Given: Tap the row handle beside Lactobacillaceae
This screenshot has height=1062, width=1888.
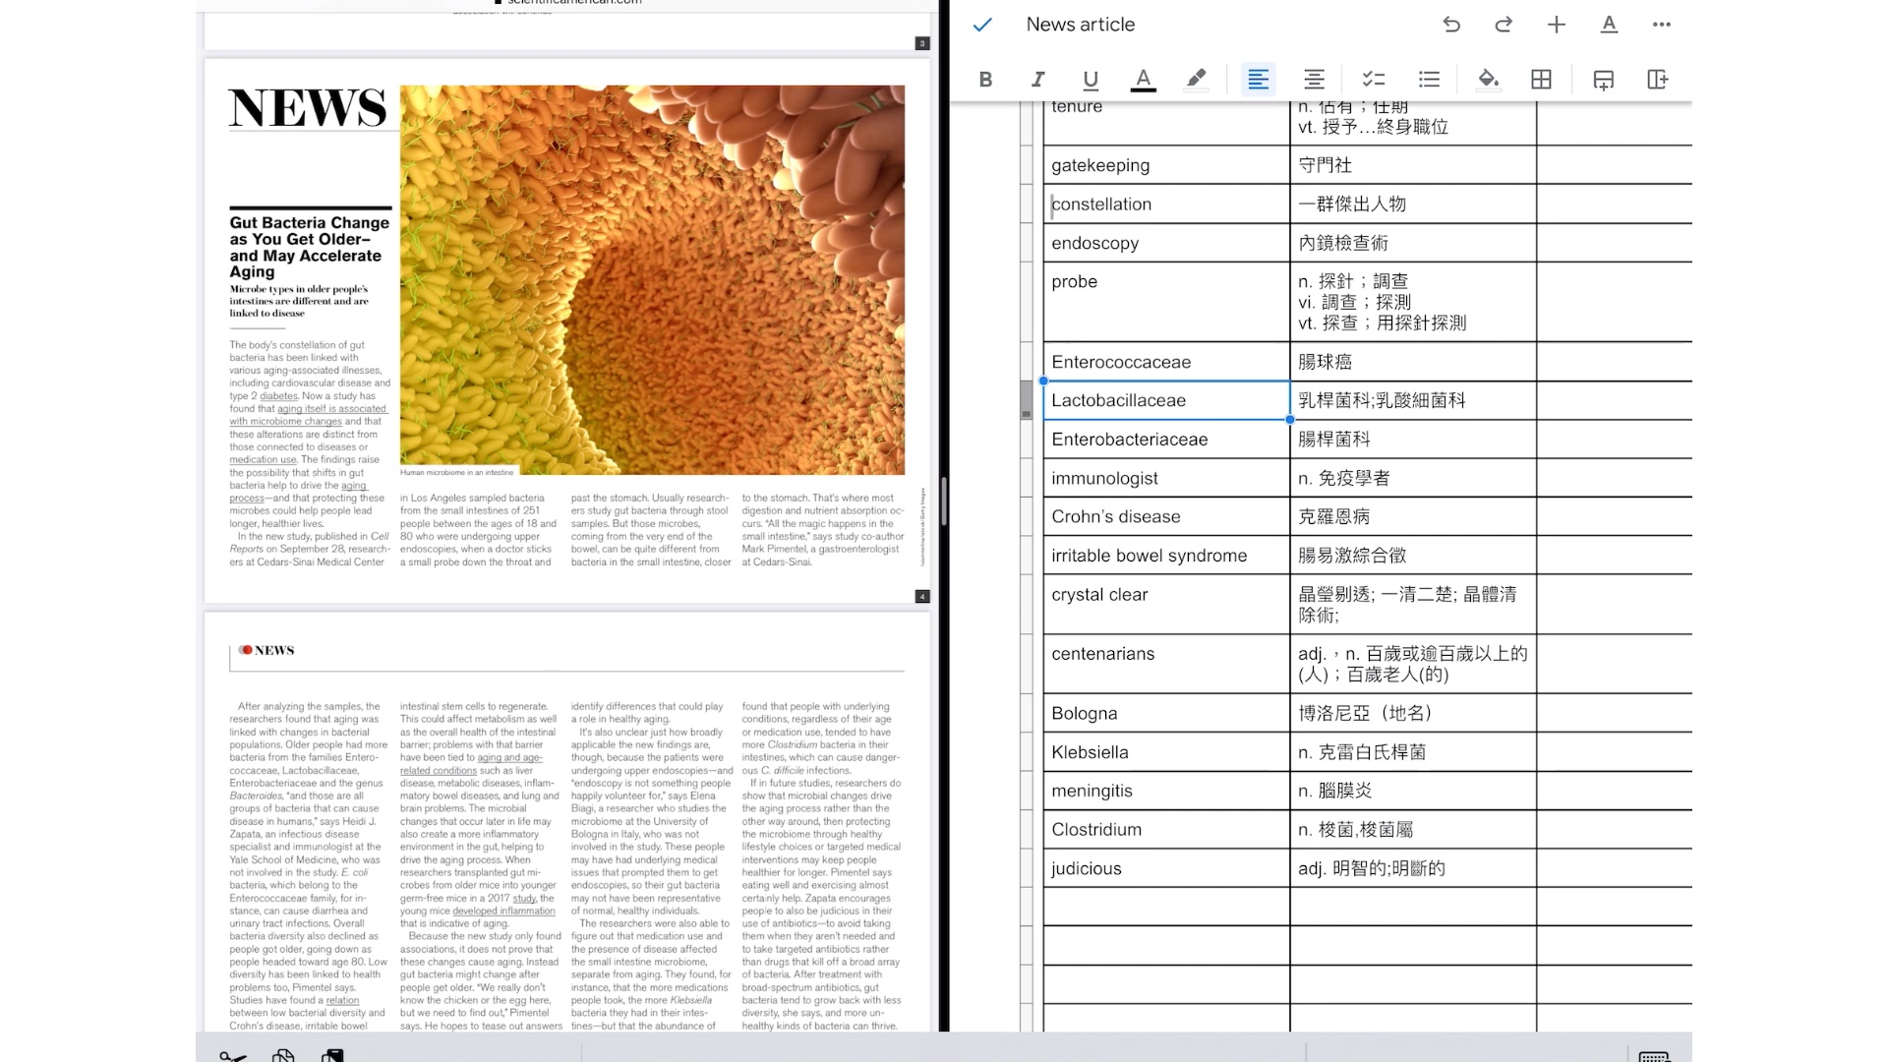Looking at the screenshot, I should coord(1027,400).
